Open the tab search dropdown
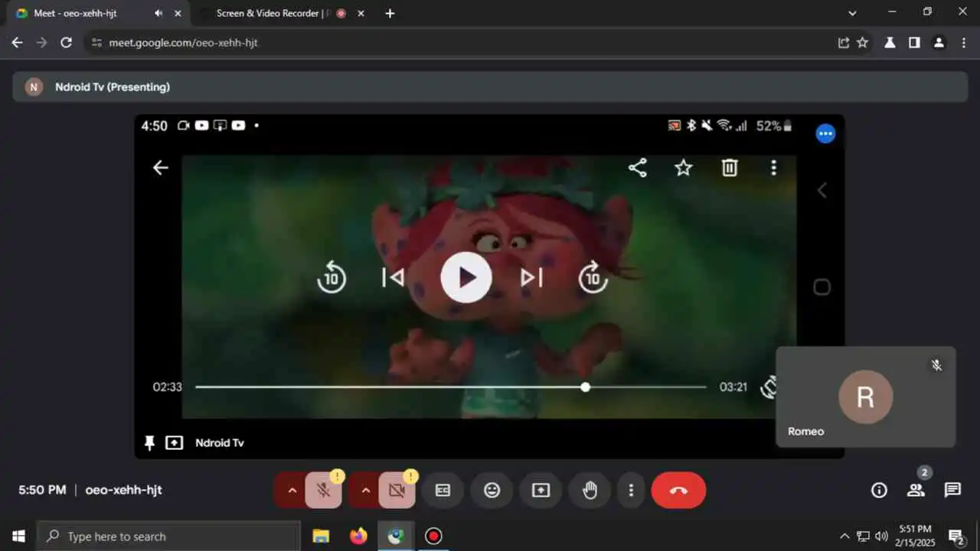The image size is (980, 551). (x=852, y=13)
